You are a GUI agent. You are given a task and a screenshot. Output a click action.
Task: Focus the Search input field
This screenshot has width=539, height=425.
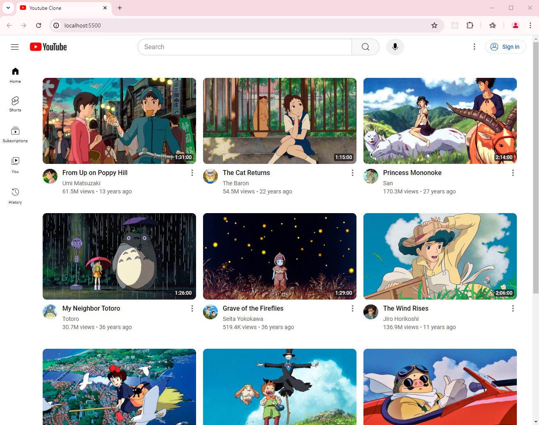pyautogui.click(x=244, y=47)
